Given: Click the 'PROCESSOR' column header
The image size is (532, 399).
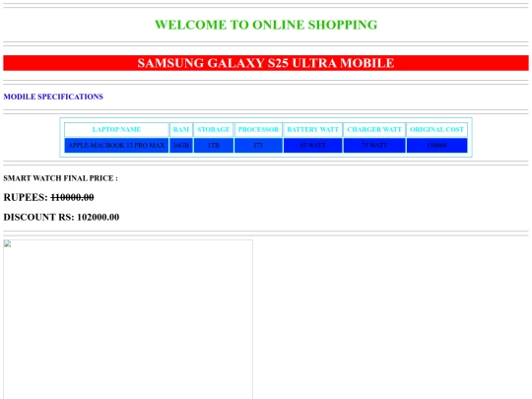Looking at the screenshot, I should pos(258,129).
